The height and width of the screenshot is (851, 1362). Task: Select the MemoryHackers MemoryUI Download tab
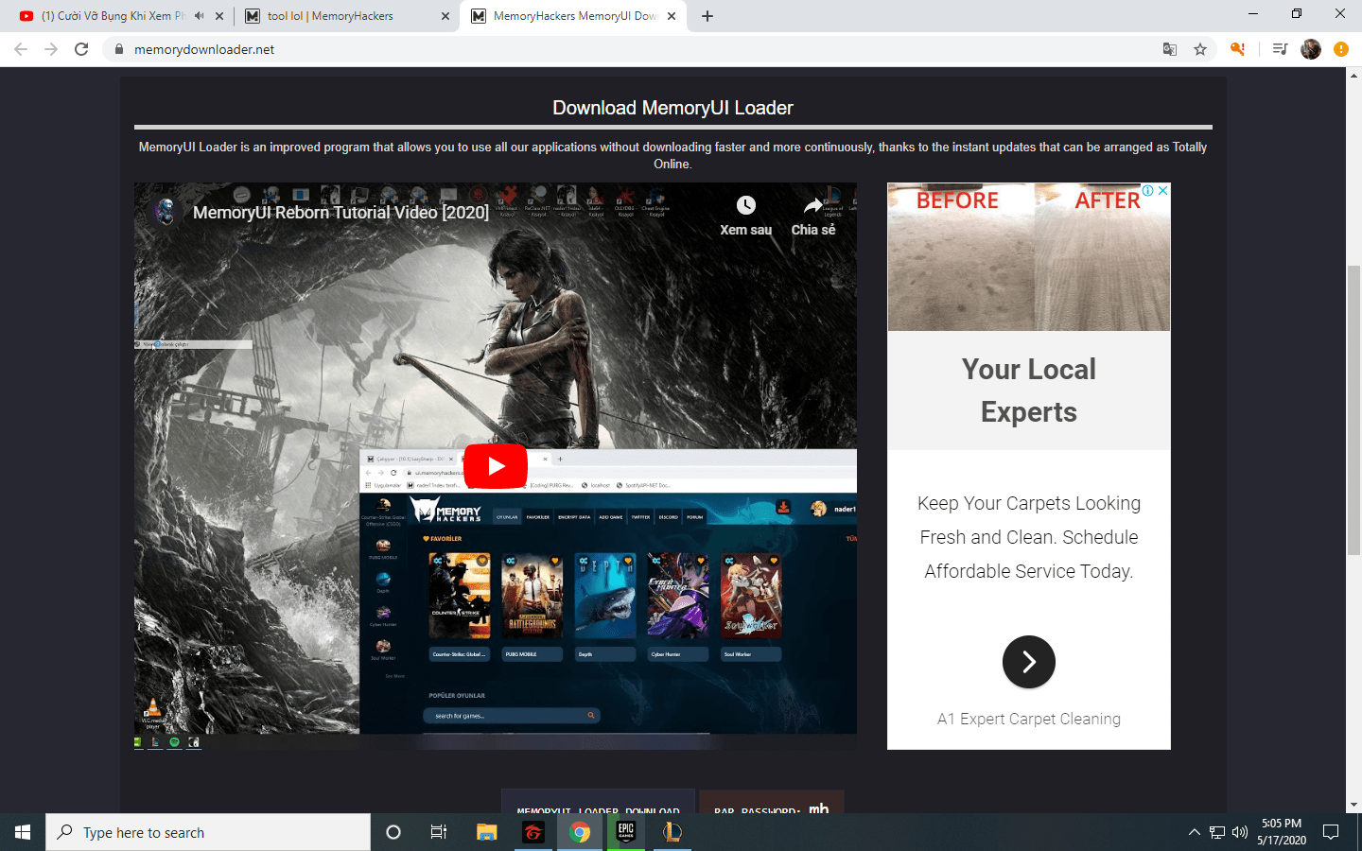coord(575,16)
